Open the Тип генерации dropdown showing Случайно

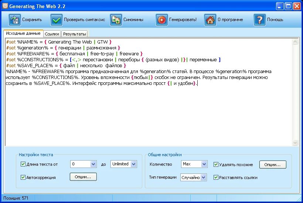pyautogui.click(x=203, y=177)
